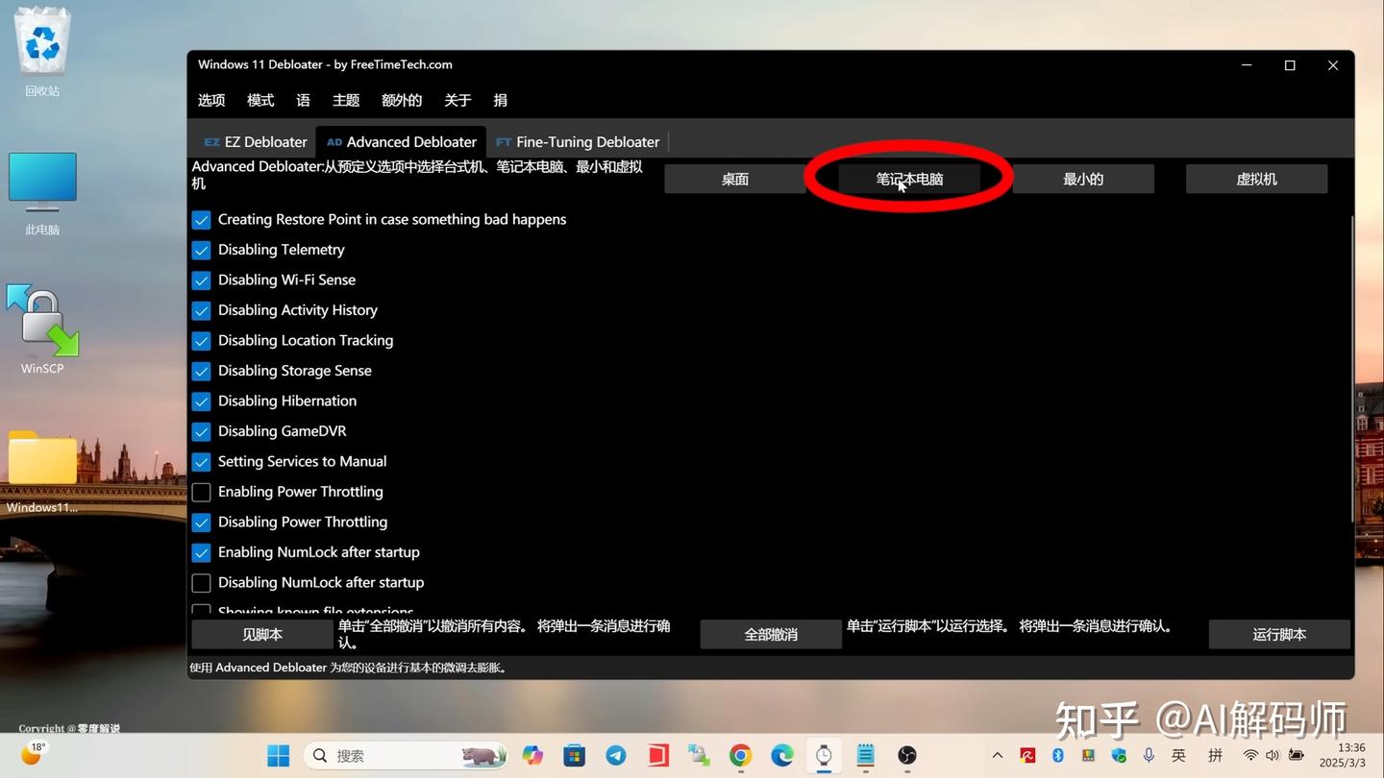Click the Windows search box
Screen dimensions: 1384x778
404,756
